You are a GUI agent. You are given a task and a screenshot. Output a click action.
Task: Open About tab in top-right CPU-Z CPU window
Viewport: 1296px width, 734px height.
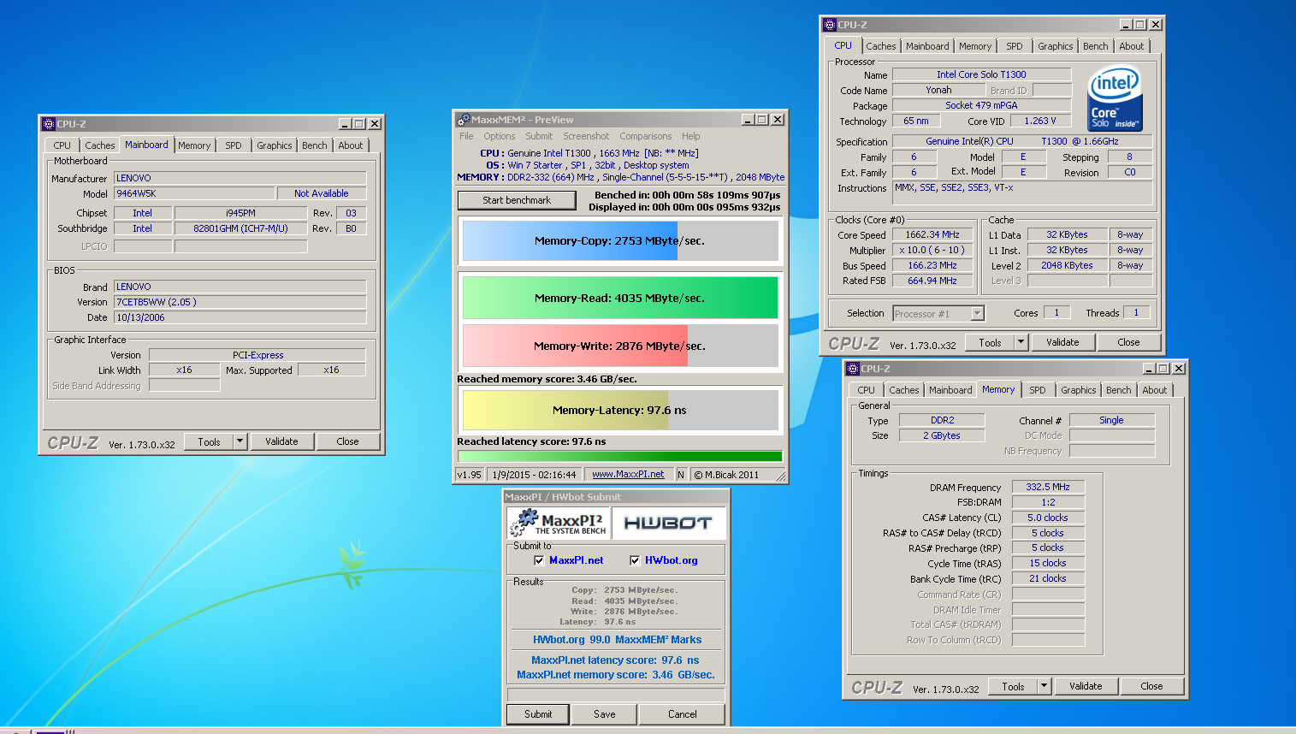click(1132, 46)
